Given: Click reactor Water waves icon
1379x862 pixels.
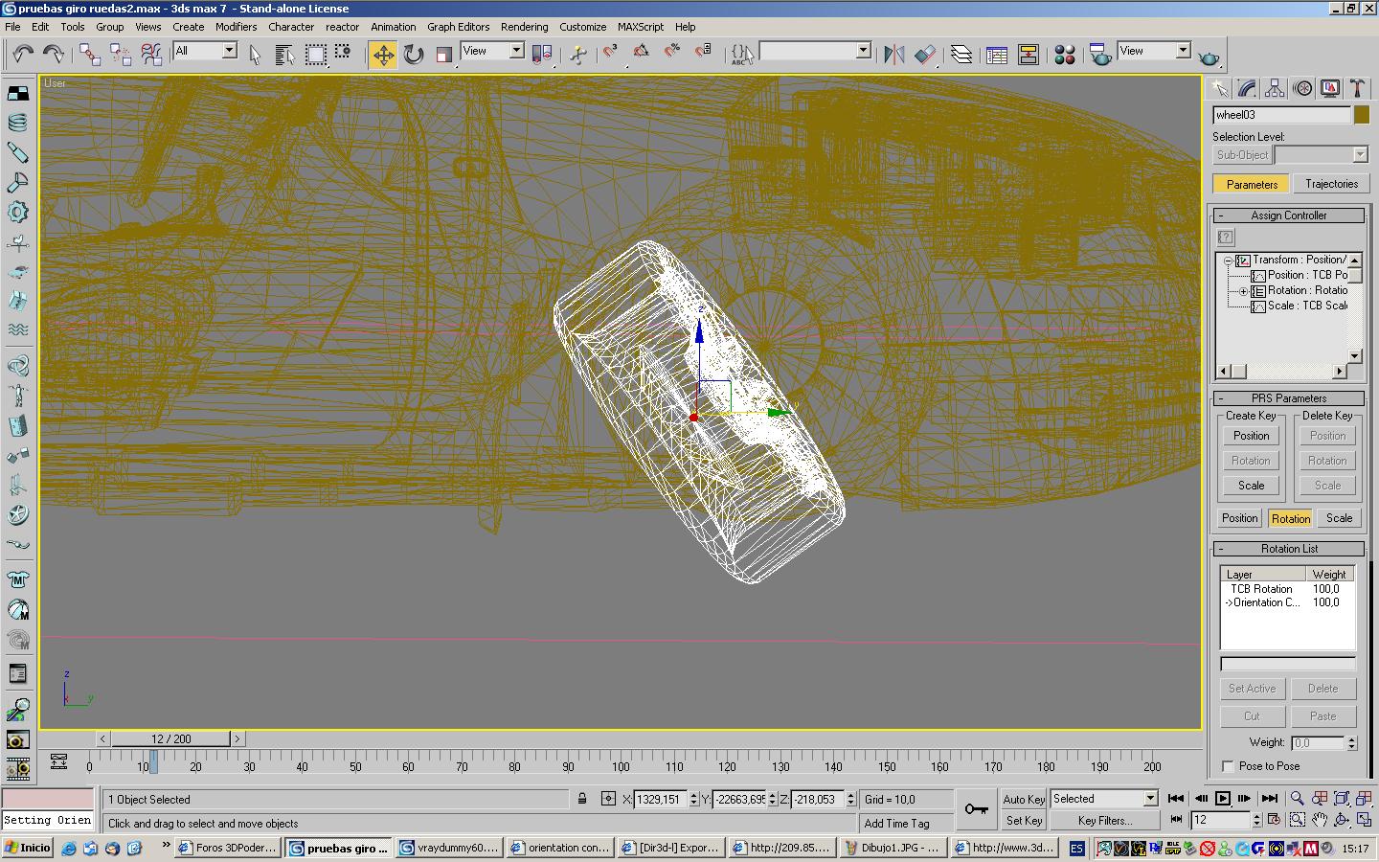Looking at the screenshot, I should [17, 329].
